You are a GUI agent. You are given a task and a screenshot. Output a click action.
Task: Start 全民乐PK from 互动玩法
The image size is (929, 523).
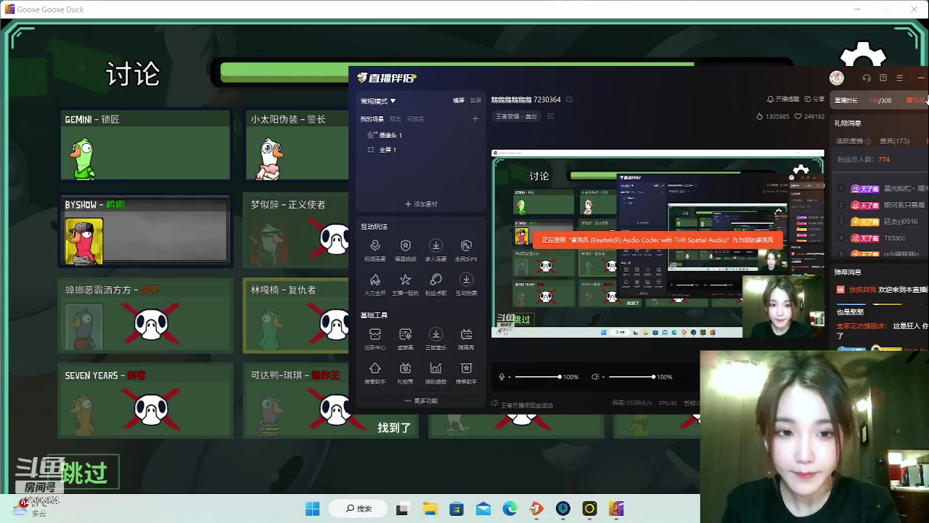pos(466,250)
